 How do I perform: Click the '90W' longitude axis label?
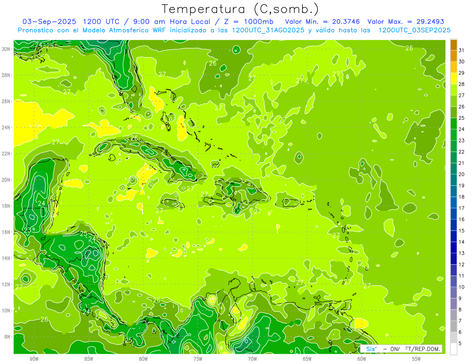pyautogui.click(x=34, y=359)
